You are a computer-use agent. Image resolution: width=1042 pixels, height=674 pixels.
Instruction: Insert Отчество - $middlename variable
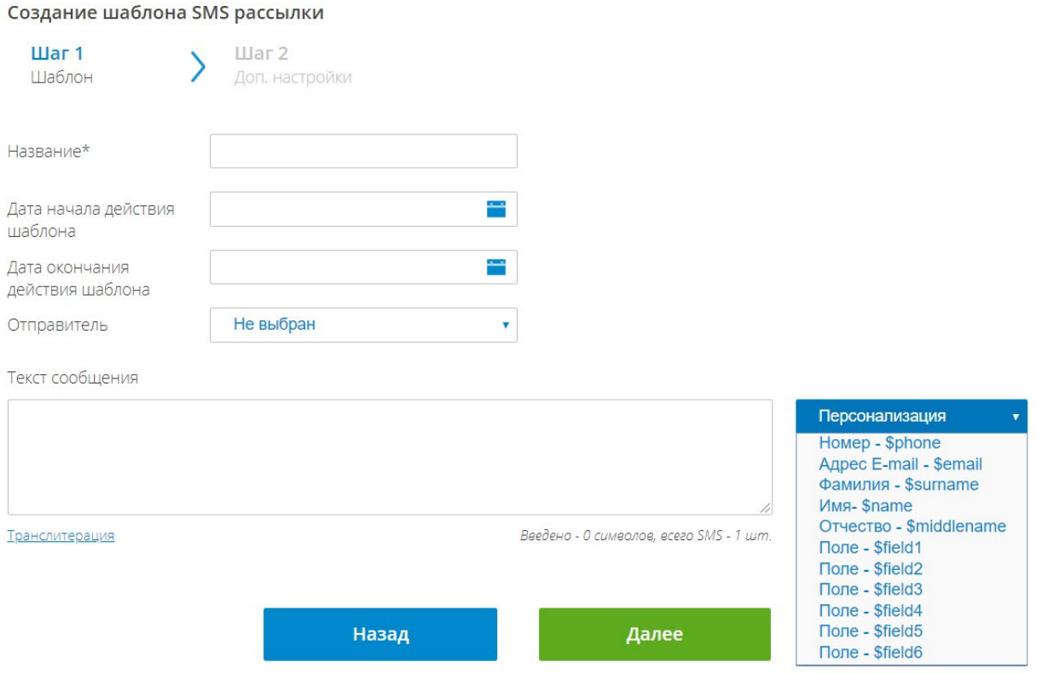coord(912,527)
